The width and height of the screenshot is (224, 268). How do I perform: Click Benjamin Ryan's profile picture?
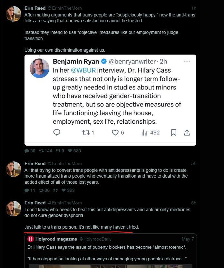(x=40, y=68)
